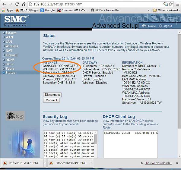
Task: Click the Serial Num A347061525-TW text
Action: (142, 103)
